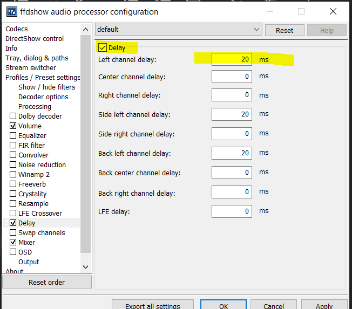Close the ffdshow configuration window
Screen dimensions: 352x309
[333, 11]
